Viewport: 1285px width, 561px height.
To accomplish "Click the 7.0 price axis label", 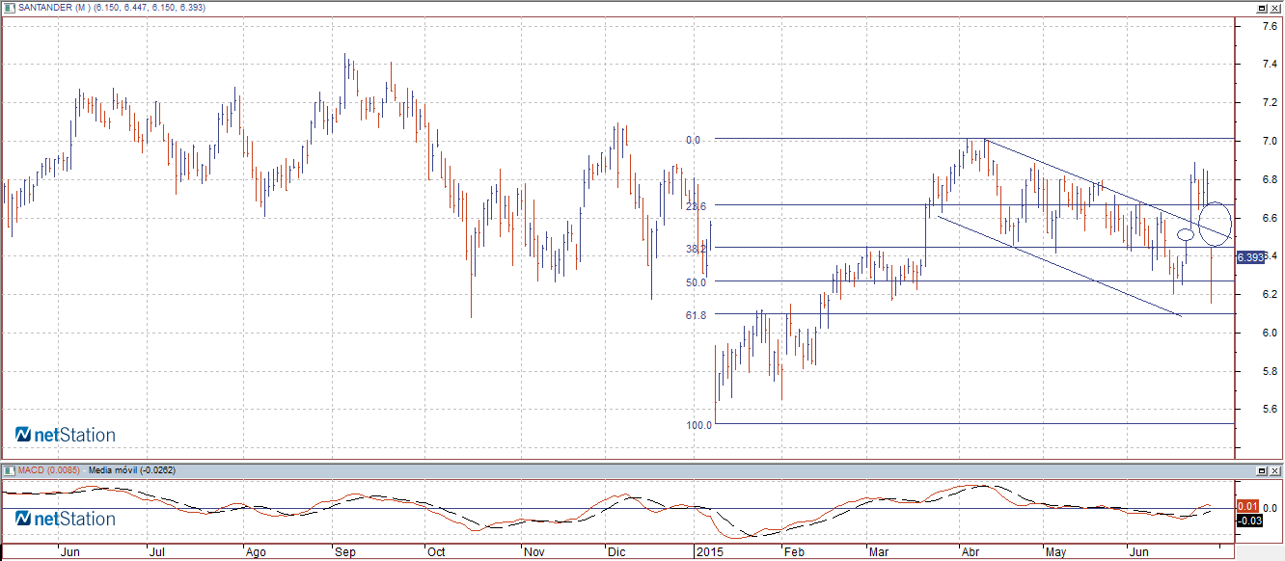I will [1271, 141].
